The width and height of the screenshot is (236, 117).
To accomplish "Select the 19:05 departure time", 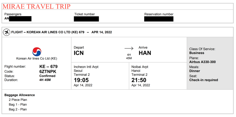I will point(81,80).
